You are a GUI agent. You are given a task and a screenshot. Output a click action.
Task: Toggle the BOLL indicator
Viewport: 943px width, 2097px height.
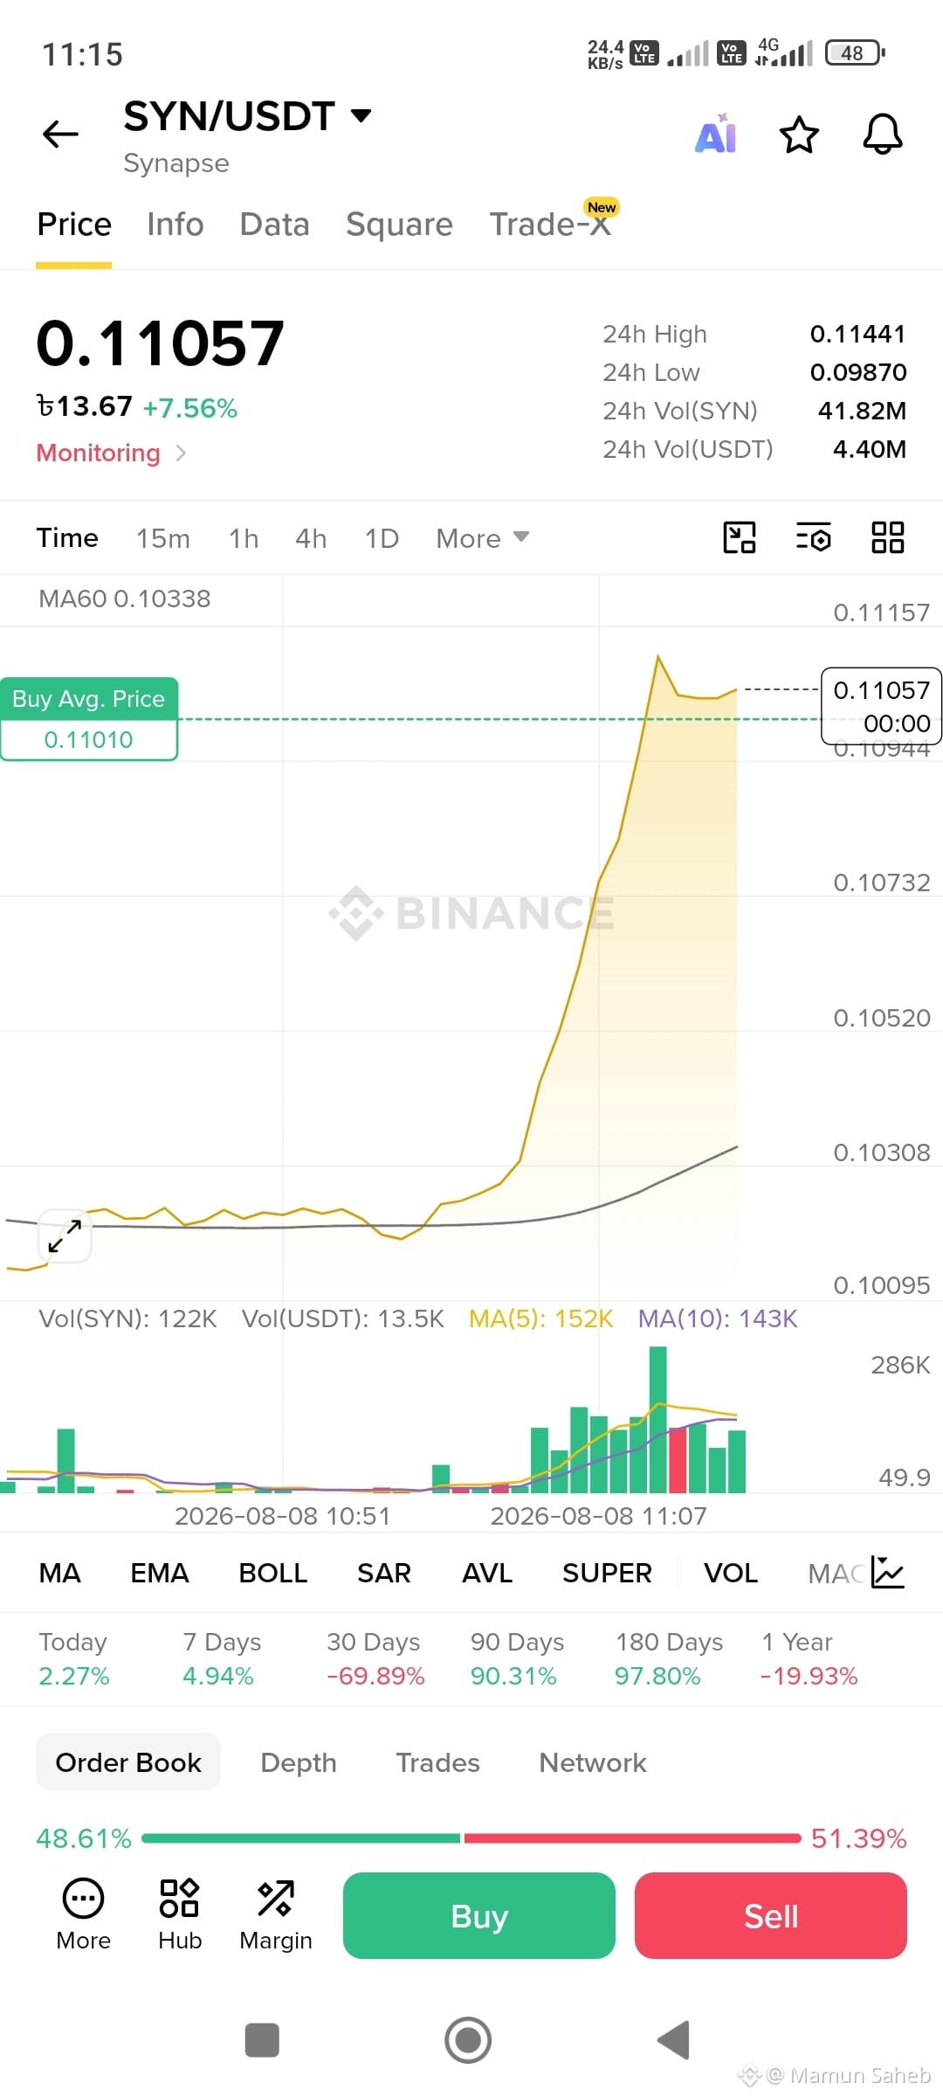[273, 1573]
